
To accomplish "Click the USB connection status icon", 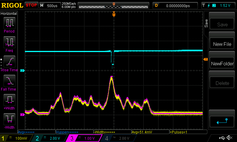I will tap(222, 138).
